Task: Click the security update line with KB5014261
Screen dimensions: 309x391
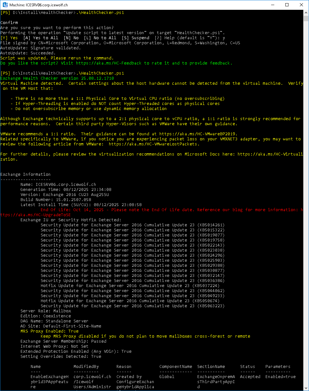Action: pos(133,225)
